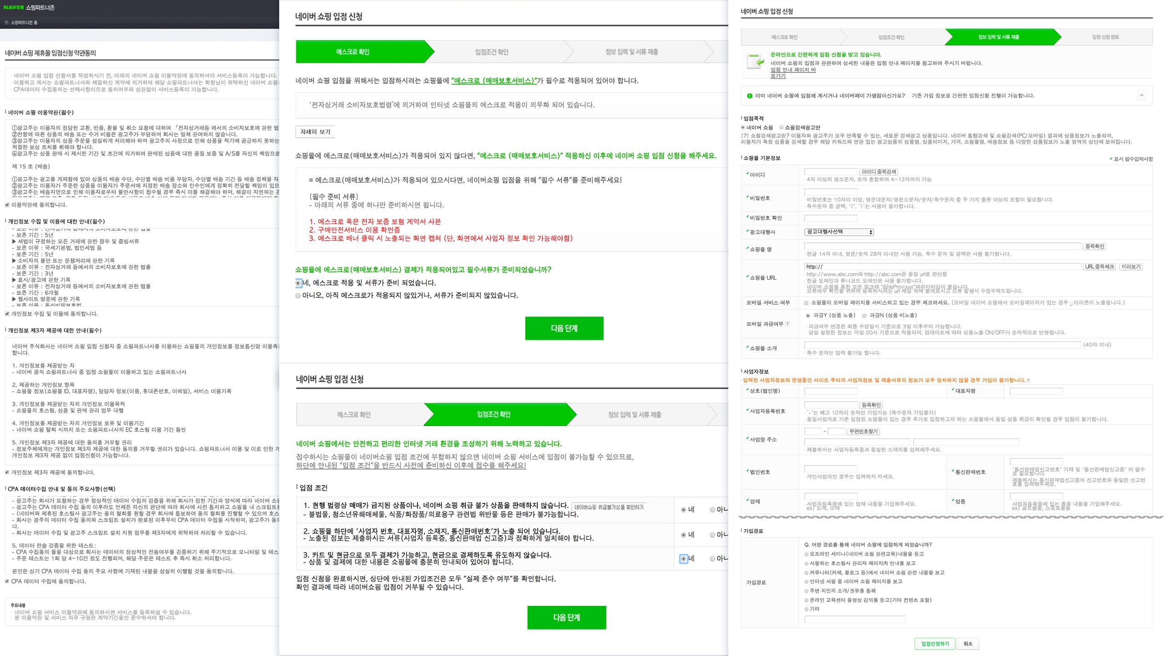Focus the 법인번호 input field

tap(831, 469)
